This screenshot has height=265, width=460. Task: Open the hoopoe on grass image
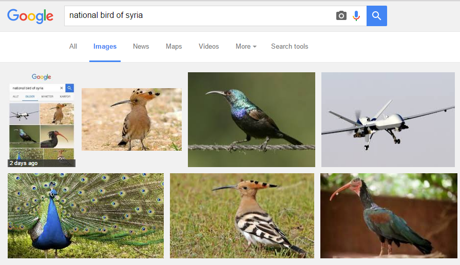click(x=242, y=215)
